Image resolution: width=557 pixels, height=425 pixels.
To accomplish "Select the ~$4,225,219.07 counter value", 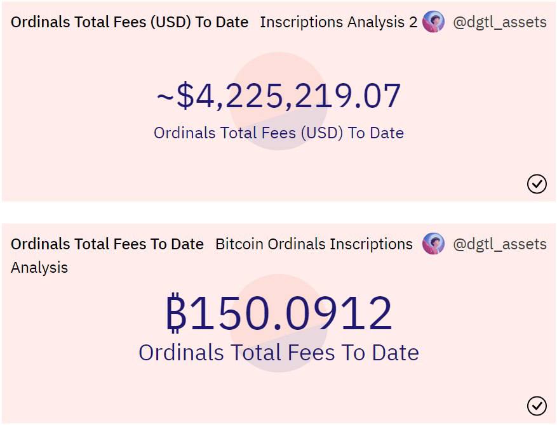I will click(x=279, y=96).
